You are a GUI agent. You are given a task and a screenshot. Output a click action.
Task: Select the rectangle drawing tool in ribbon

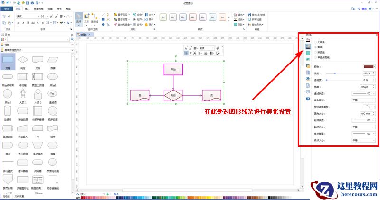click(x=103, y=19)
